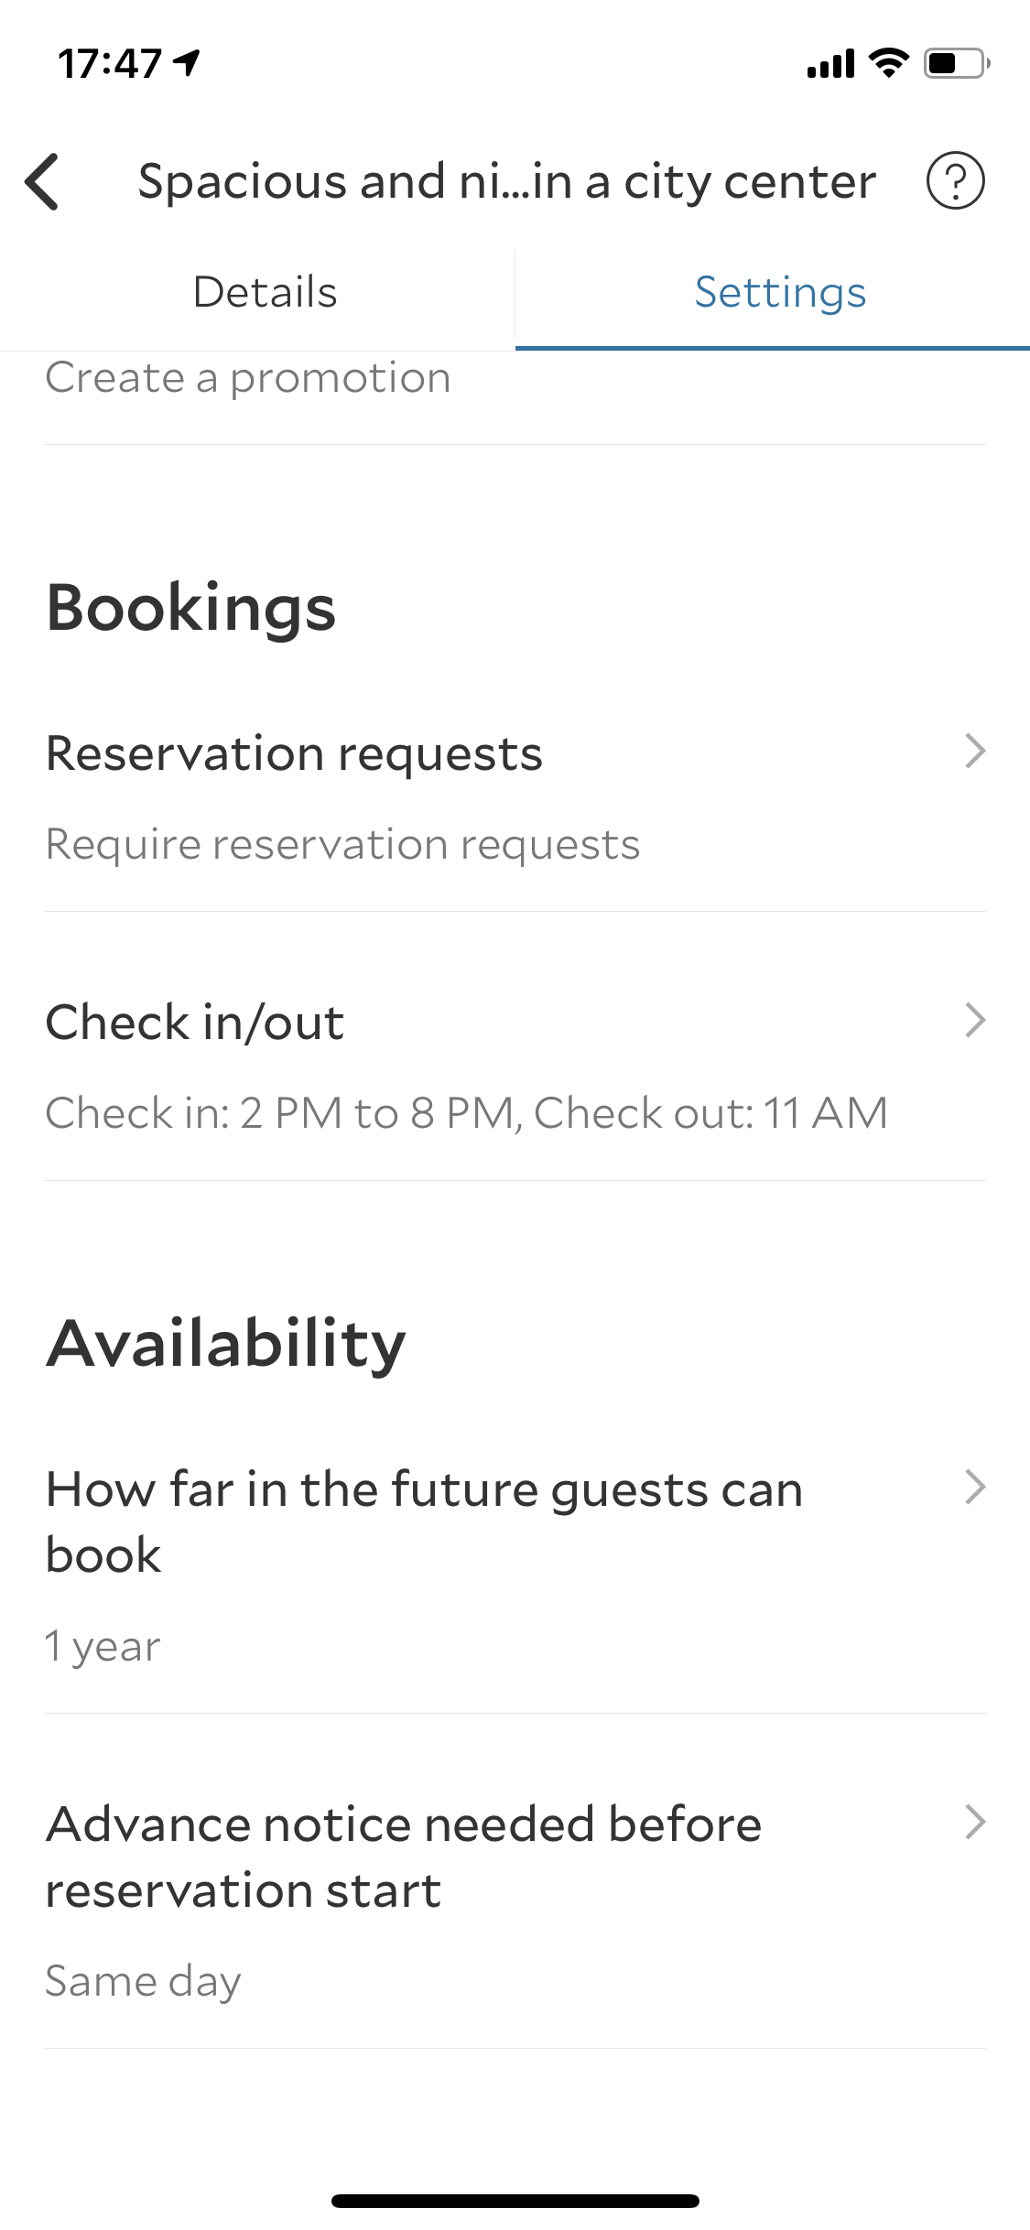This screenshot has height=2230, width=1030.
Task: Expand future booking window chevron
Action: [x=975, y=1488]
